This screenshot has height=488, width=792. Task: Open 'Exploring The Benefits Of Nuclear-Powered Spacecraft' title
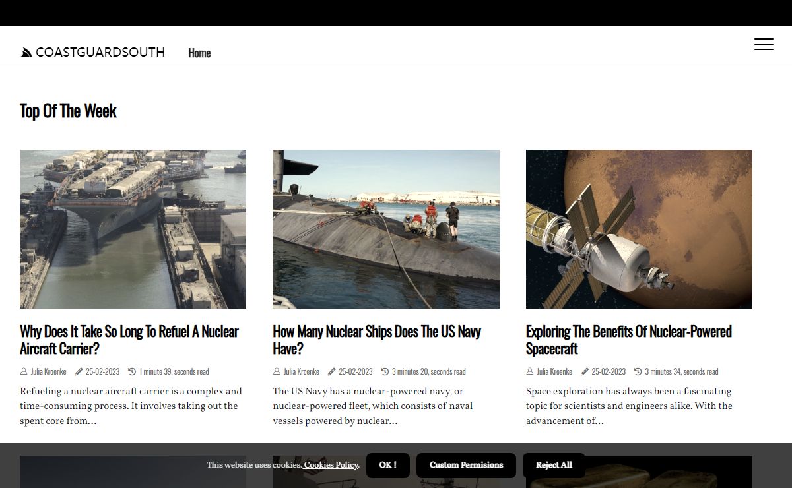[x=628, y=340]
